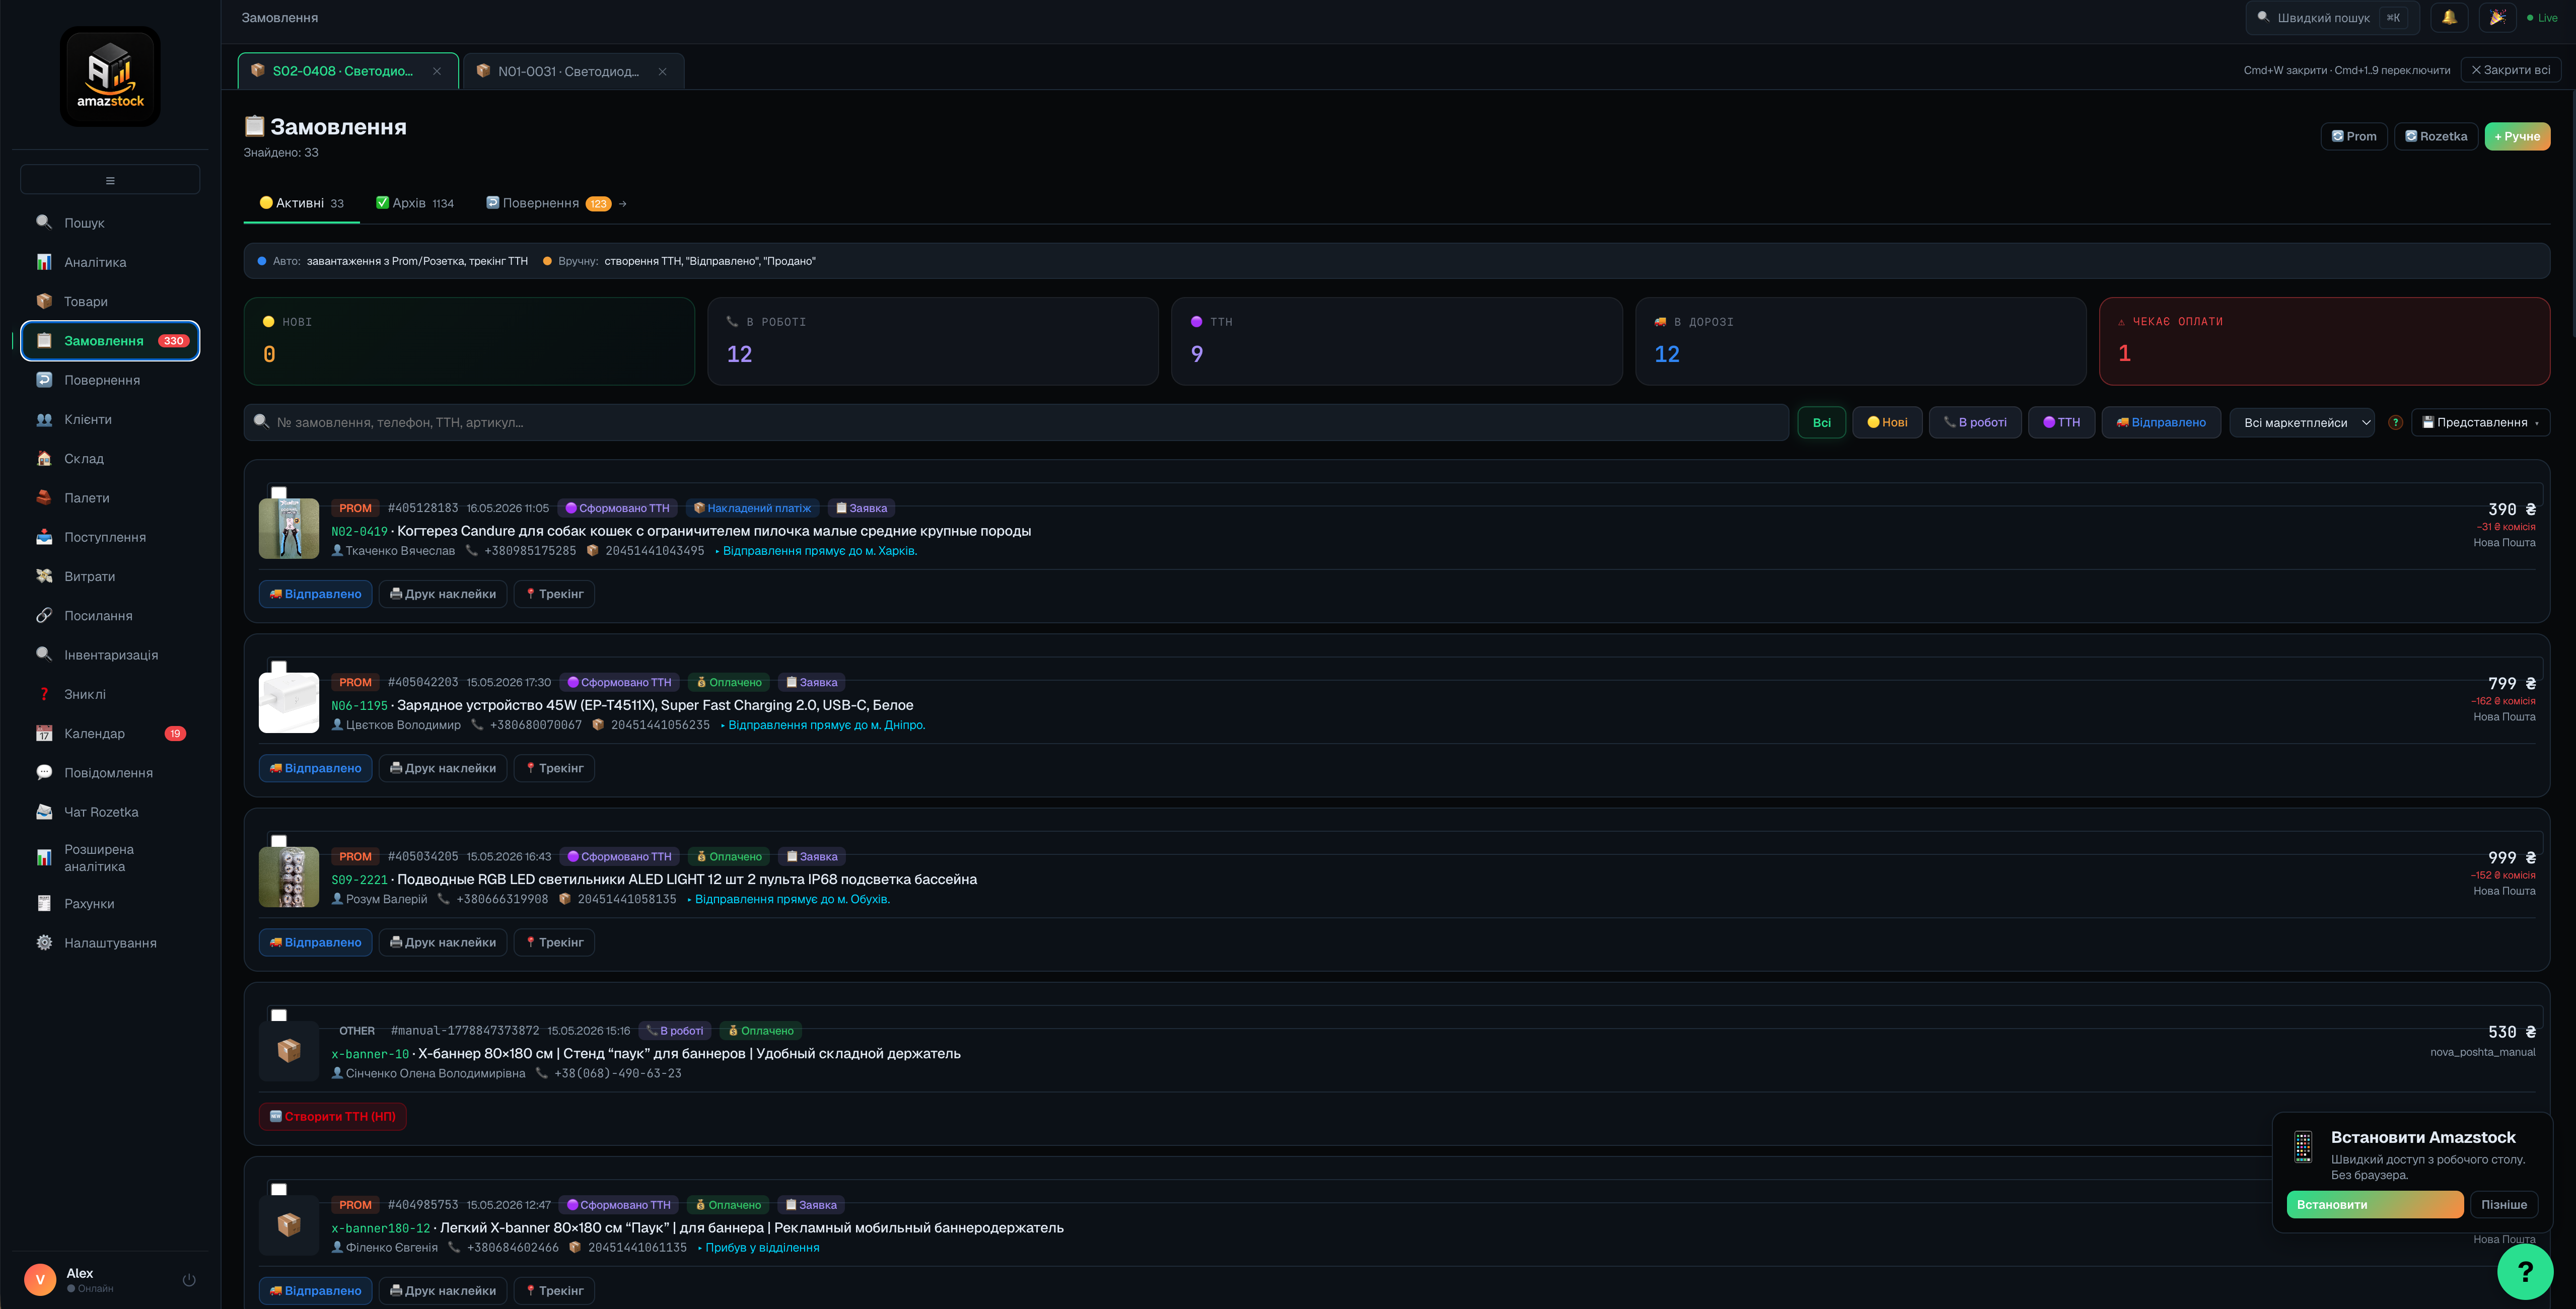Click the Чекає оплати stats card
Image resolution: width=2576 pixels, height=1309 pixels.
pyautogui.click(x=2324, y=341)
